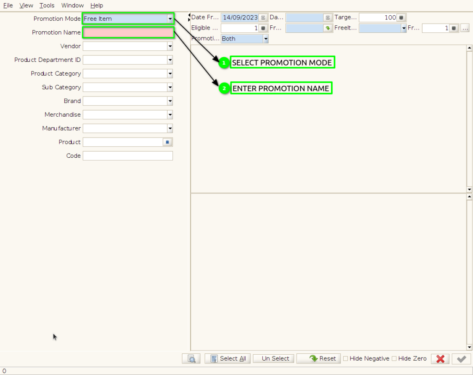Screen dimensions: 473x375
Task: Open the Help menu
Action: tap(97, 6)
